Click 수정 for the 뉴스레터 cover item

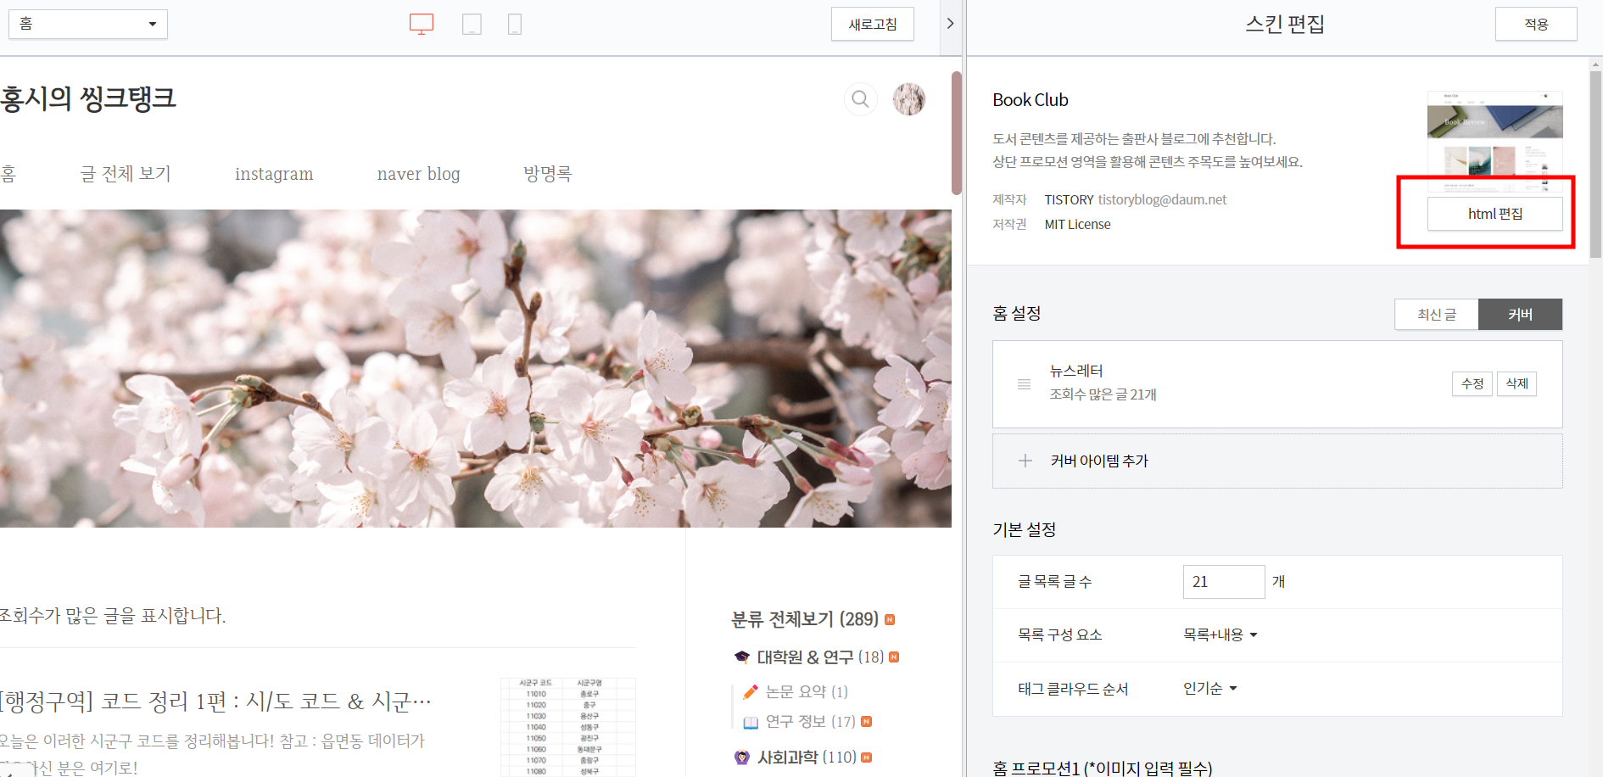pyautogui.click(x=1472, y=383)
